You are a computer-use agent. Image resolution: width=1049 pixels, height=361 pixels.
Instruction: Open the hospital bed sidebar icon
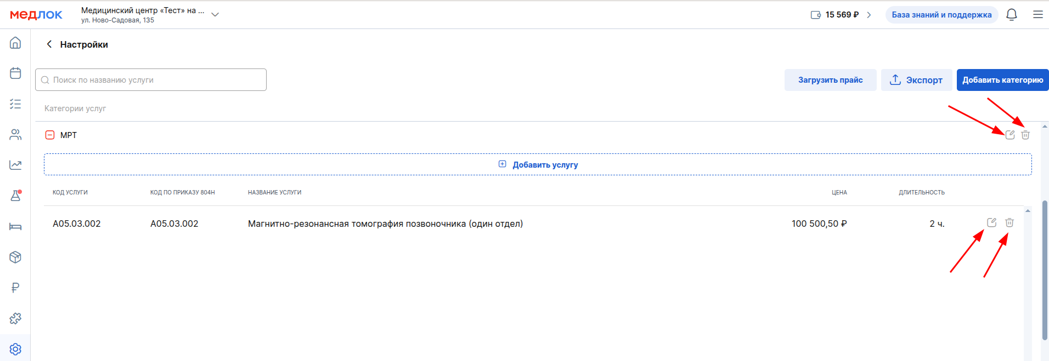(15, 227)
